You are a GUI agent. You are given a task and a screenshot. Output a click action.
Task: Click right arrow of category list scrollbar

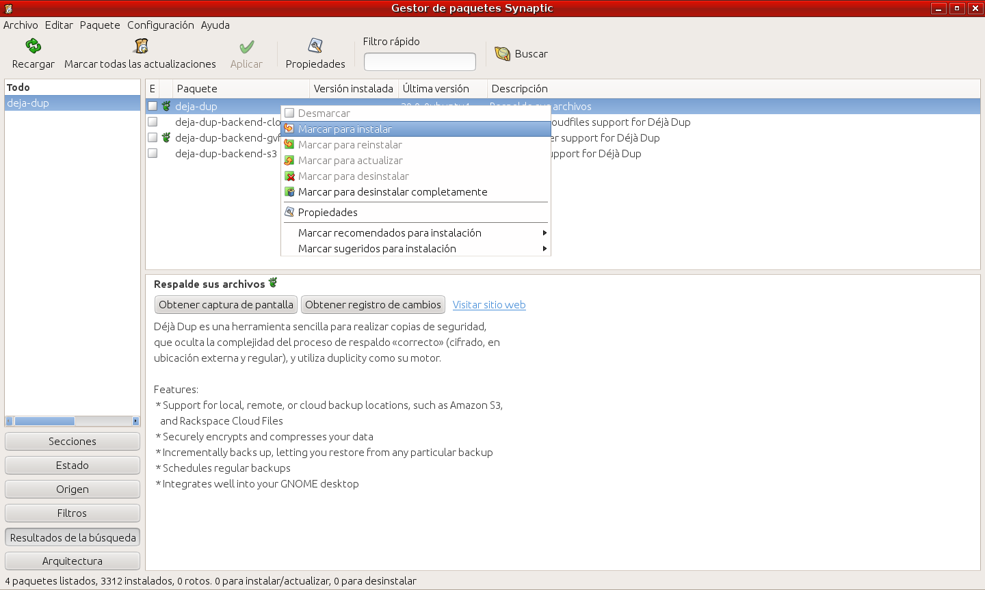coord(135,421)
